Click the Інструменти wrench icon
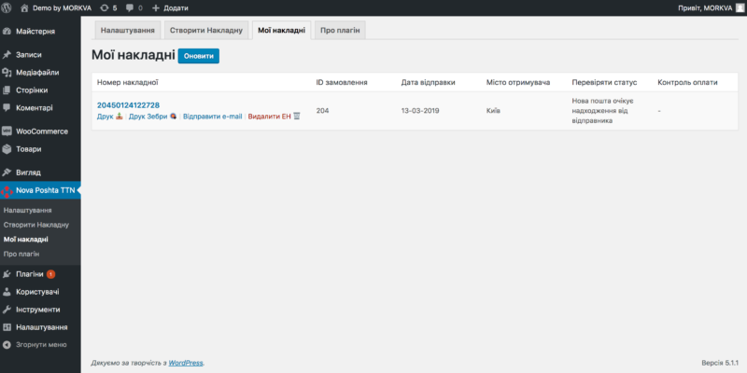 click(7, 310)
